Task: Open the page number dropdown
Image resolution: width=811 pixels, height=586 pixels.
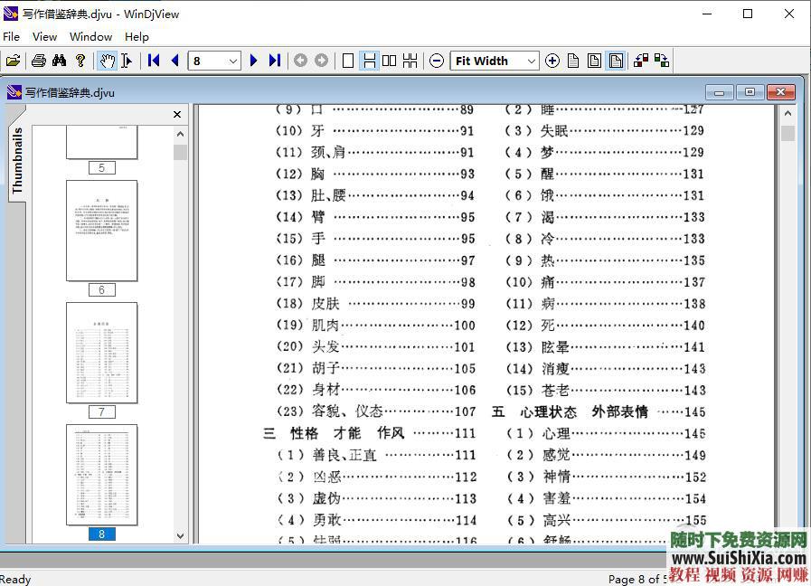Action: coord(232,61)
